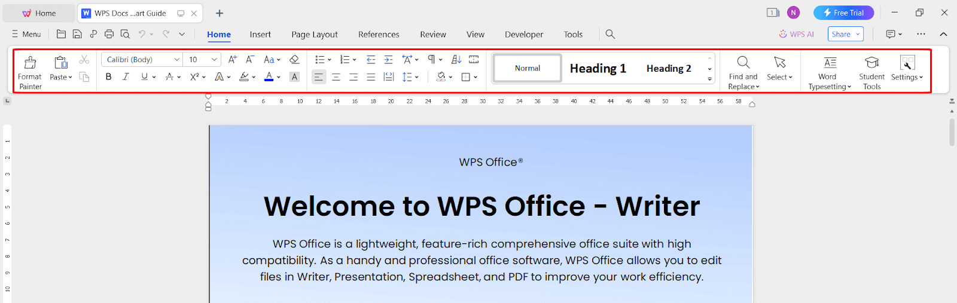This screenshot has width=957, height=303.
Task: Open the font size 10 dropdown
Action: tap(214, 59)
